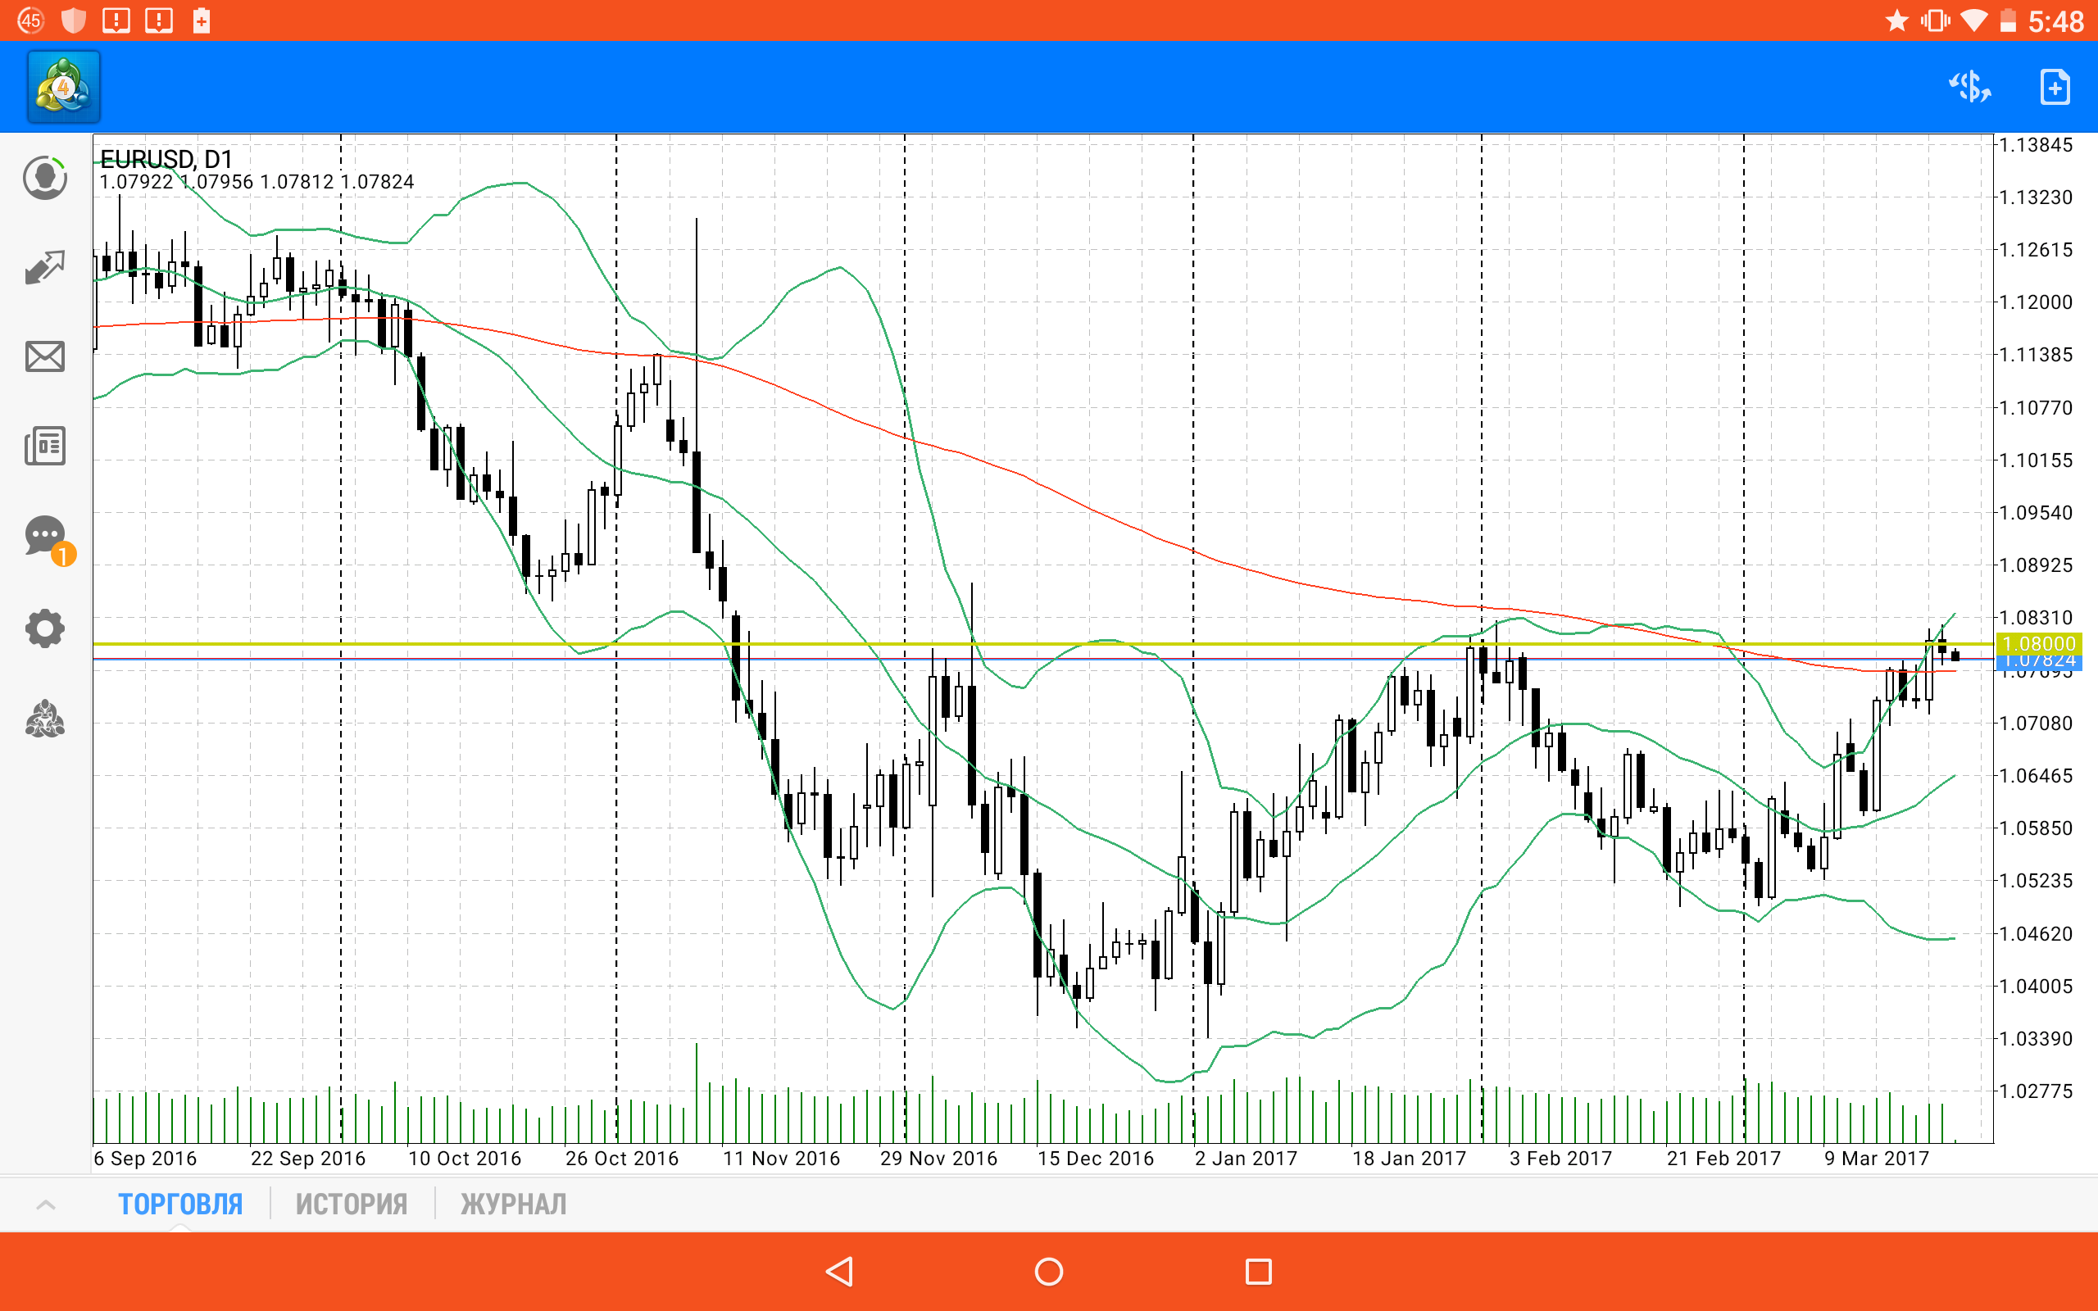
Task: Switch to the ИСТОРИЯ tab
Action: click(x=351, y=1204)
